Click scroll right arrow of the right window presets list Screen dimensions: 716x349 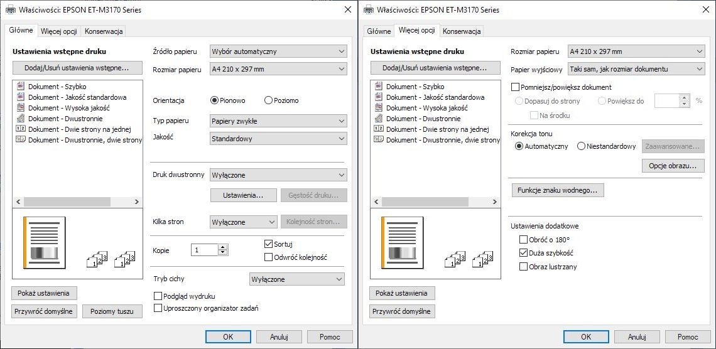click(x=494, y=201)
